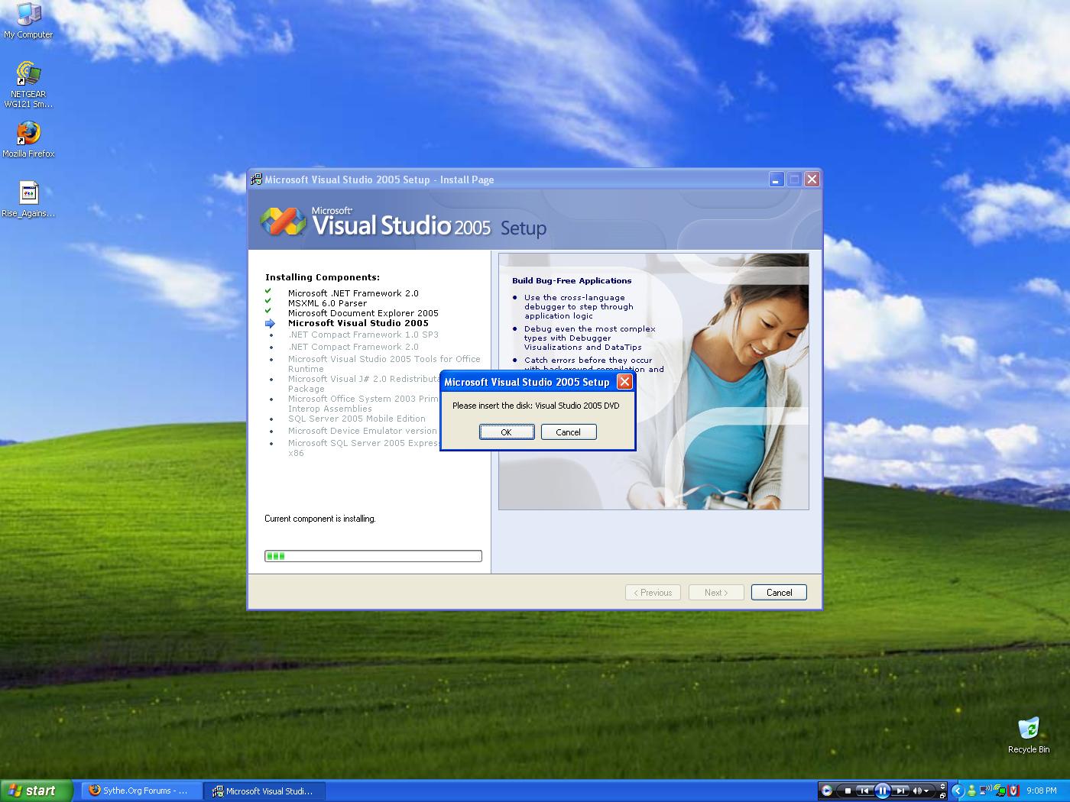Image resolution: width=1070 pixels, height=802 pixels.
Task: Open the Rise_Against desktop file
Action: point(28,199)
